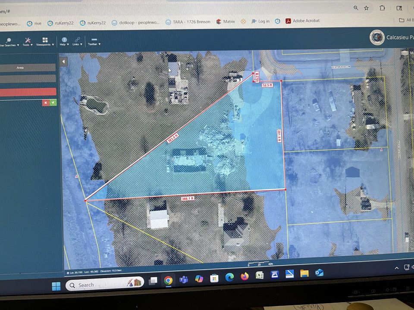
Task: Open the dotloop - peoplewo... bookmark
Action: 136,23
